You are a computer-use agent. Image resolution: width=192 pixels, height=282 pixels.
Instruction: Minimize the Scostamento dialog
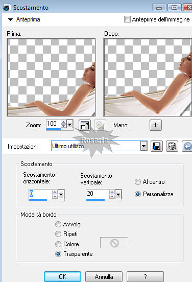tap(159, 8)
